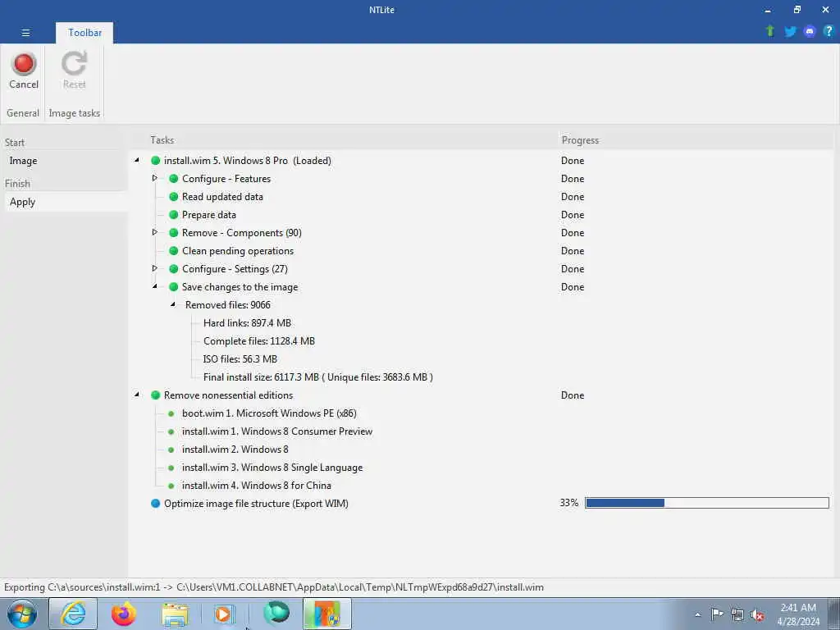Collapse the Removed files: 9066 node
840x630 pixels.
[x=173, y=304]
